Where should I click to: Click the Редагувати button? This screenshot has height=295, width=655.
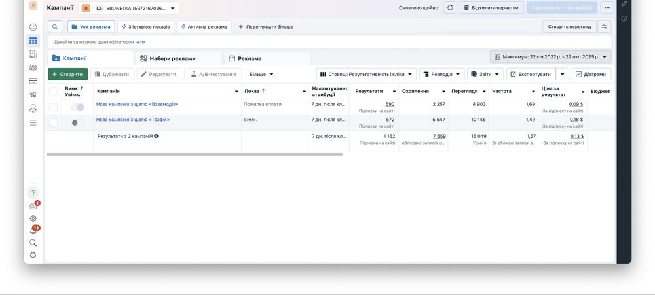(159, 75)
